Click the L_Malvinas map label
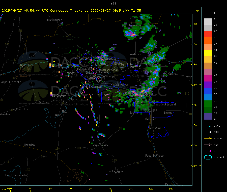This screenshot has width=227, height=192. click(x=99, y=94)
